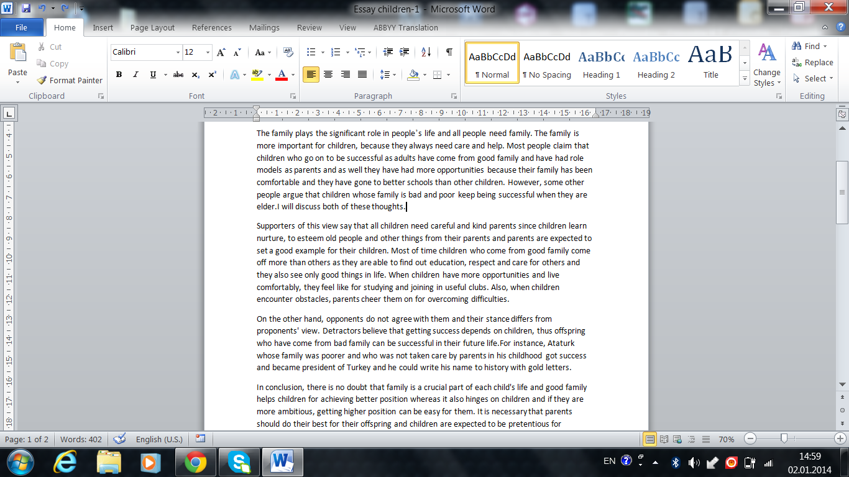The height and width of the screenshot is (477, 849).
Task: Select Print Layout view in status bar
Action: [x=650, y=439]
